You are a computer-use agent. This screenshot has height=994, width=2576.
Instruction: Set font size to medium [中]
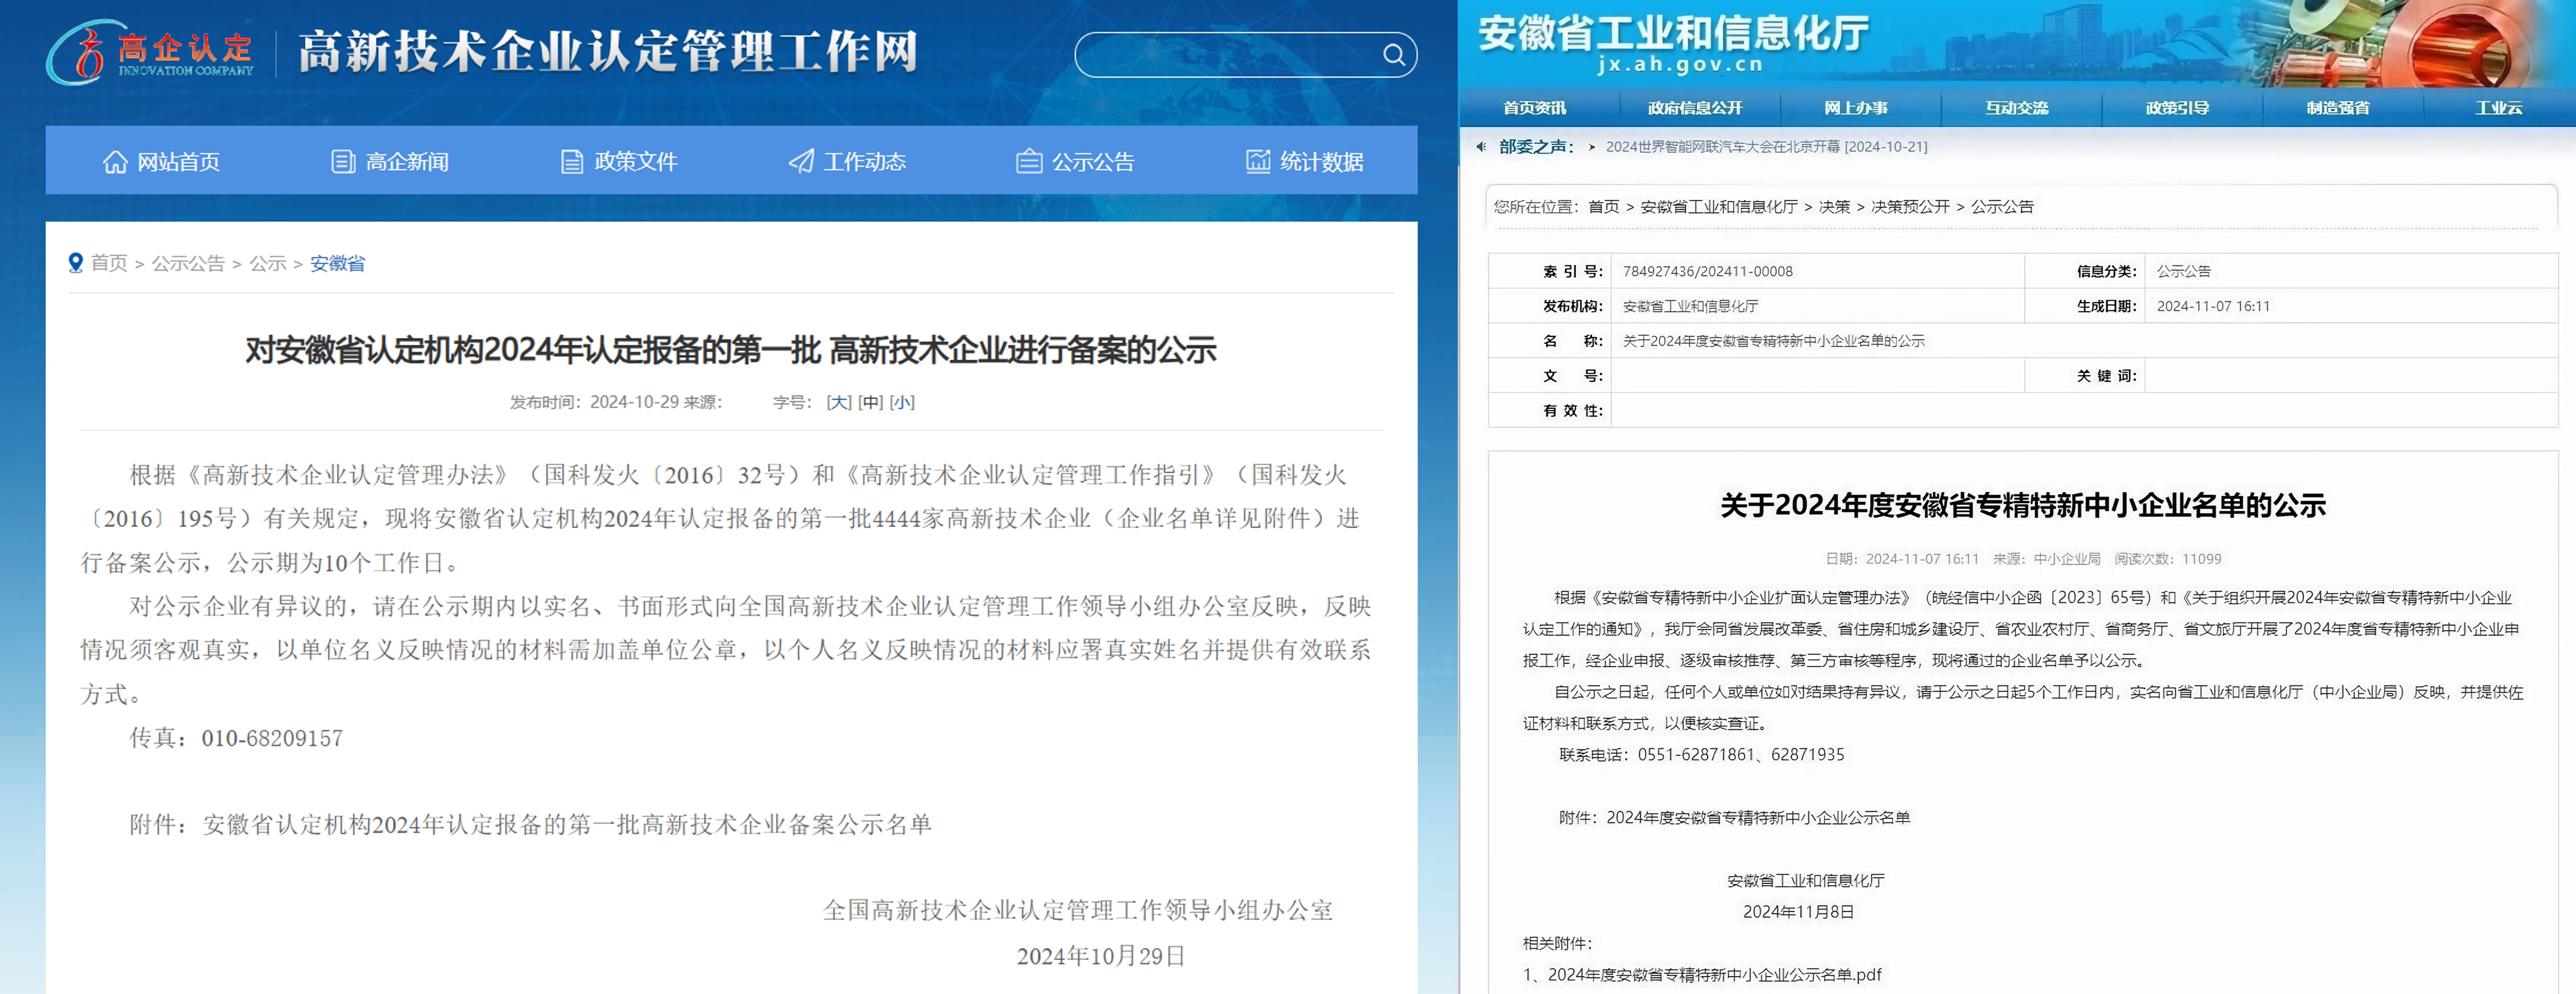(x=870, y=402)
